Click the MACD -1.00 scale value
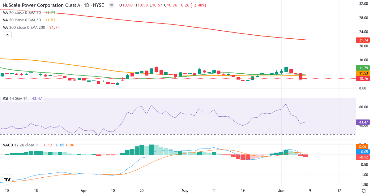Image resolution: width=371 pixels, height=195 pixels. click(364, 175)
